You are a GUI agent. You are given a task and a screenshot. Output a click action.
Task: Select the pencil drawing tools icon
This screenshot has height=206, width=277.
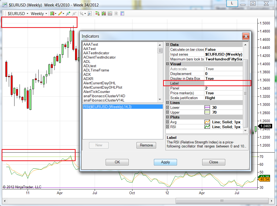60,13
